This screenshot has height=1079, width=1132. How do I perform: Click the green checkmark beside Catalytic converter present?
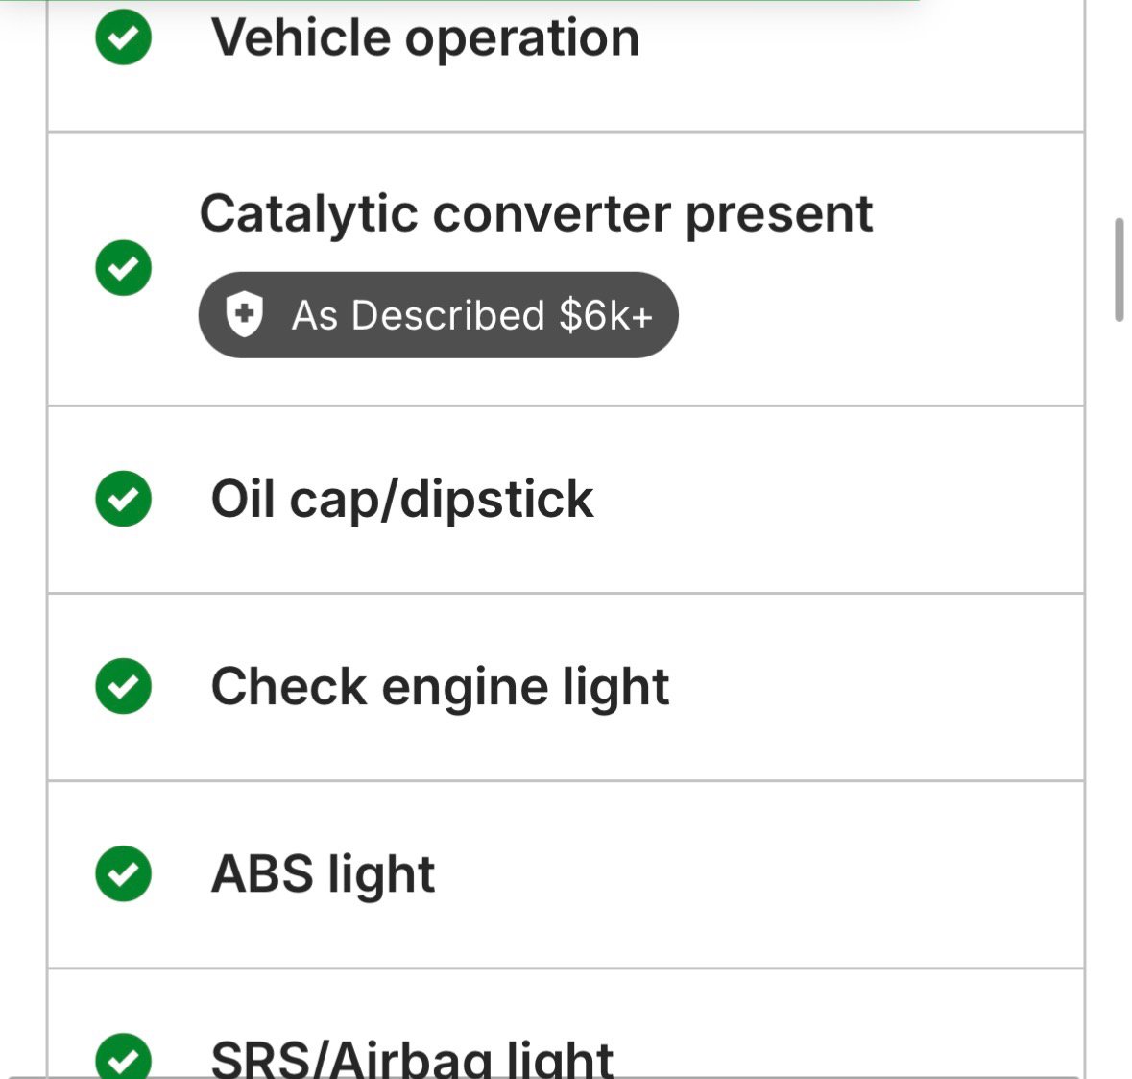pos(124,267)
